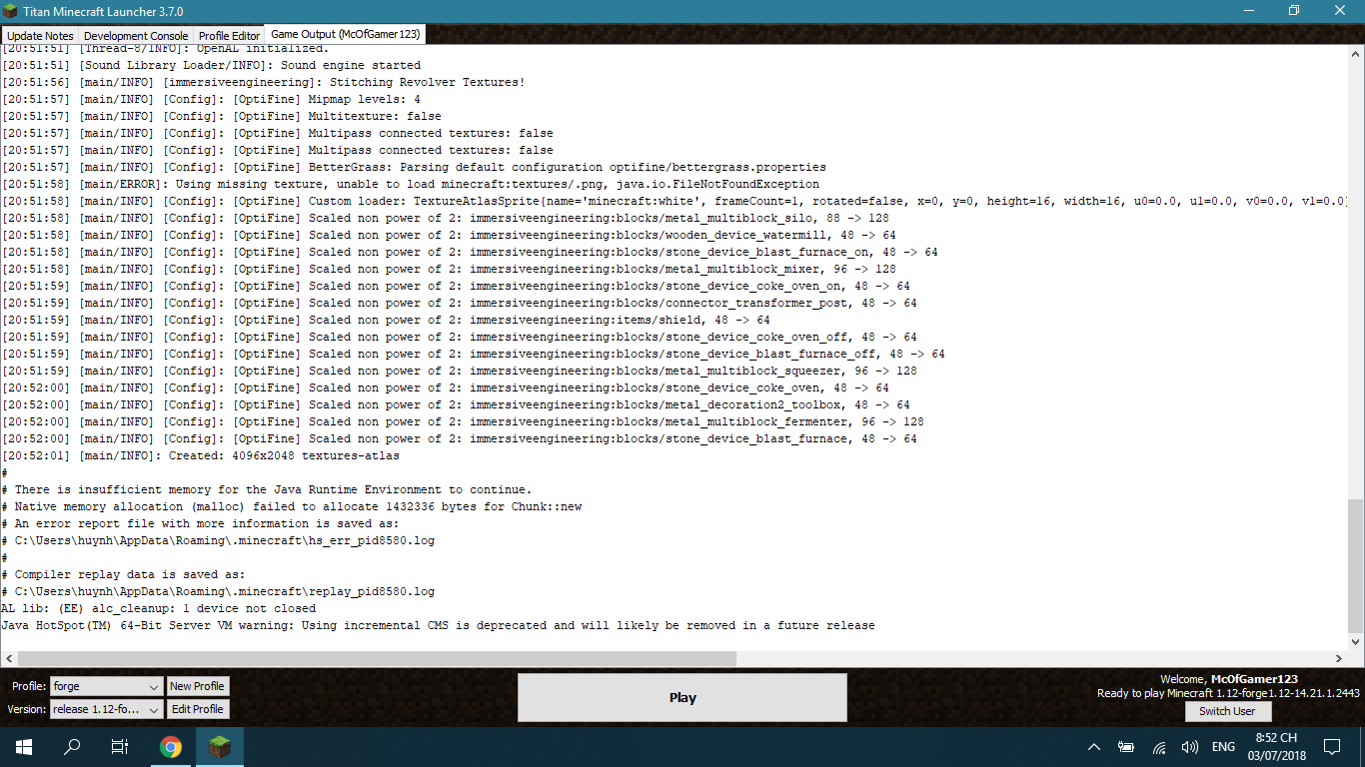Screen dimensions: 1365x767
Task: Open the taskbar clock showing 8:52 CH
Action: (x=1276, y=747)
